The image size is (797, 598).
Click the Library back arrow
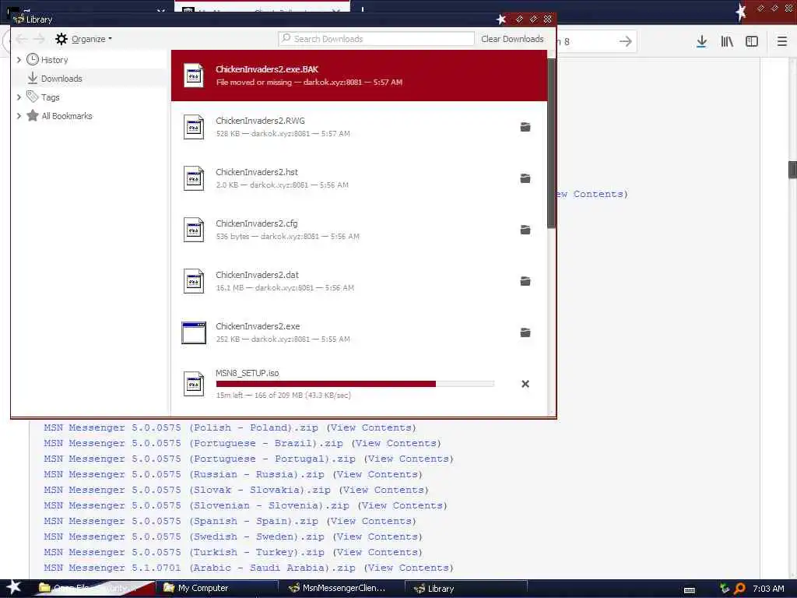click(21, 39)
